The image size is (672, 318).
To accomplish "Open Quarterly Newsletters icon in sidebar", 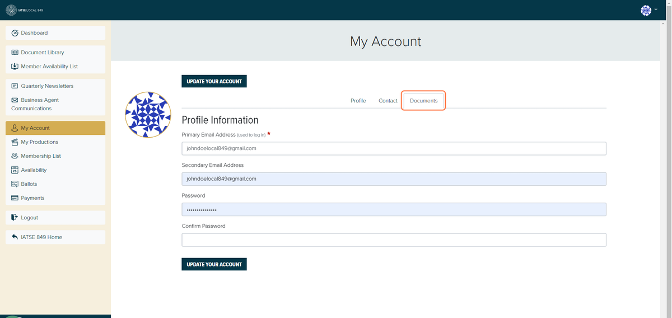I will coord(15,86).
